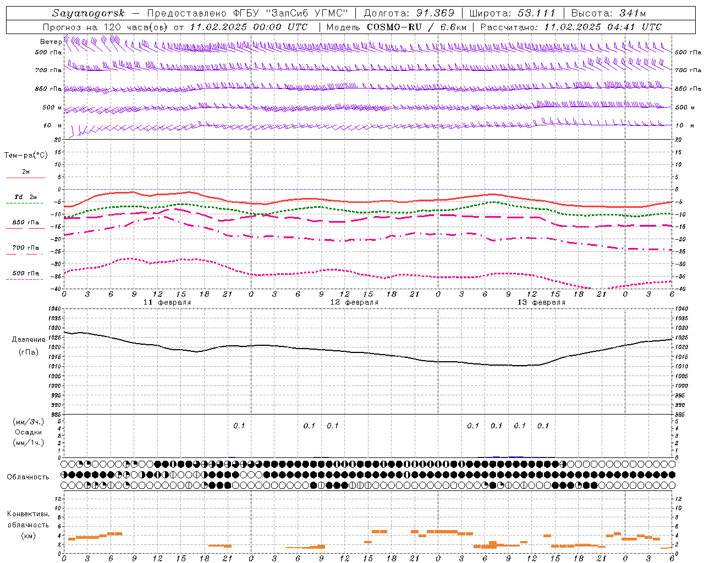The image size is (704, 563).
Task: Click the dashed line sample under 'Td 2м'
Action: (24, 203)
